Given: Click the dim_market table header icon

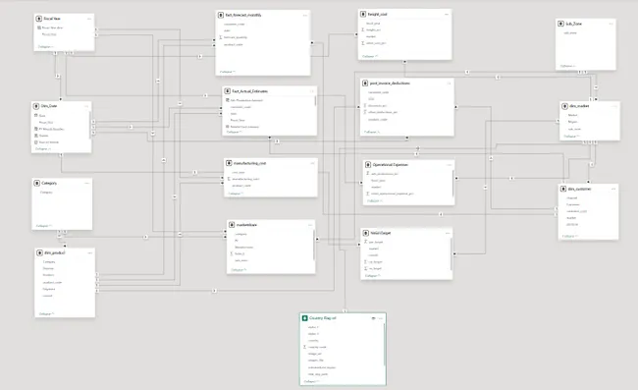Looking at the screenshot, I should [564, 106].
